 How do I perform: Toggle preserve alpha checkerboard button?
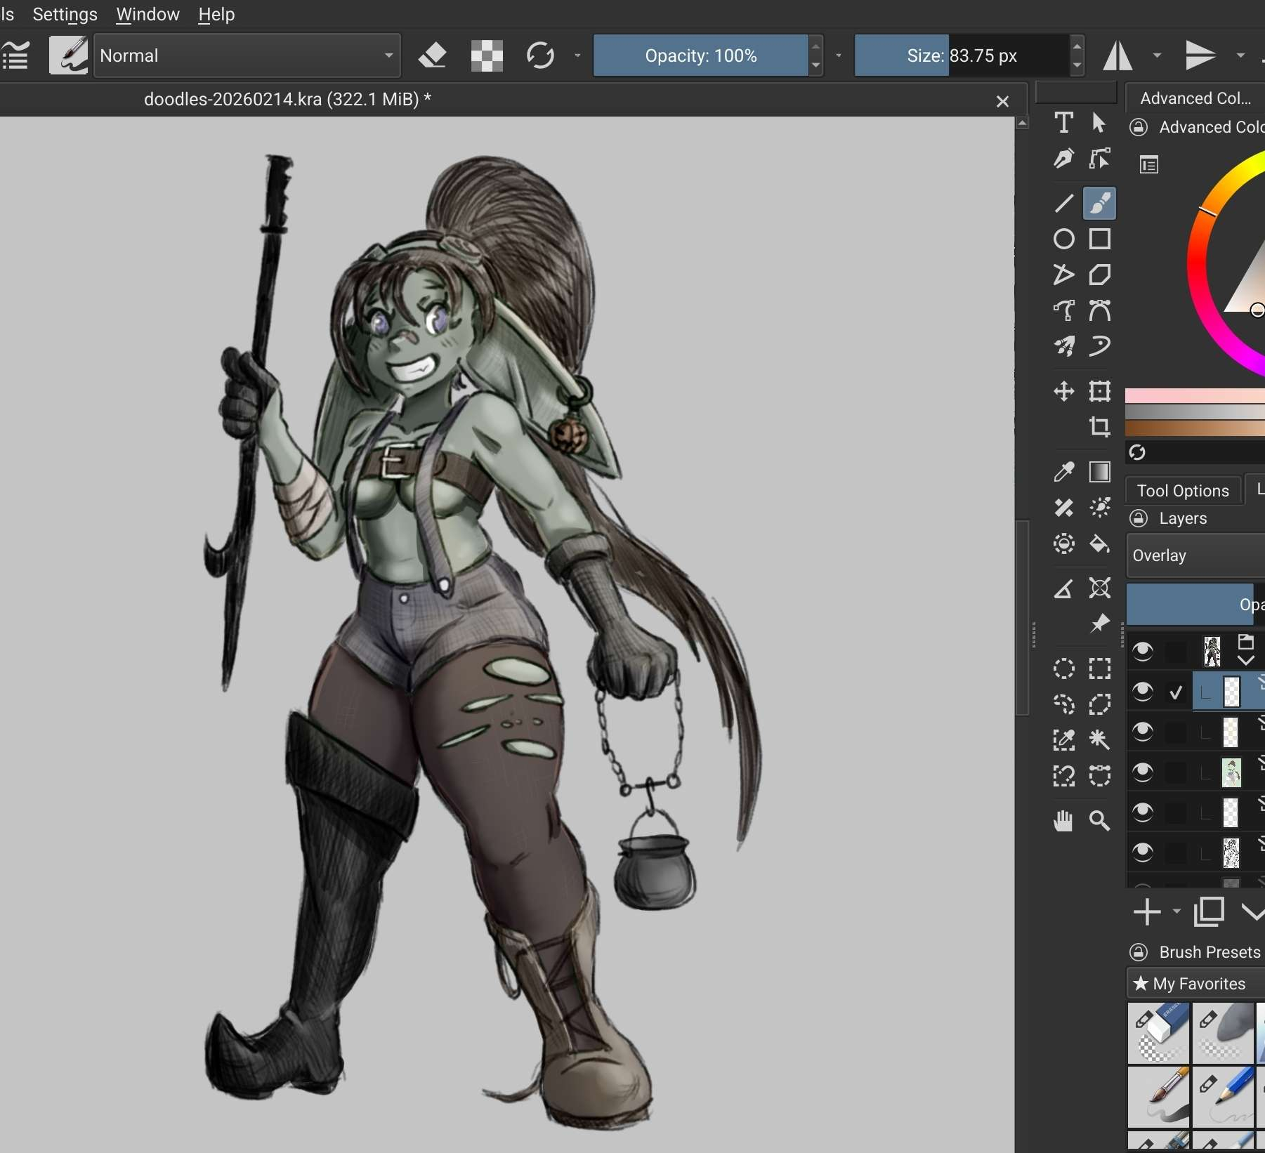point(487,55)
